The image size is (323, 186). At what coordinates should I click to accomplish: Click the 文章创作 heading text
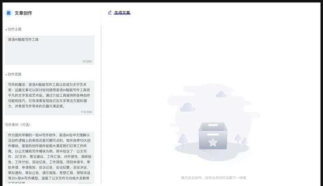(x=23, y=13)
